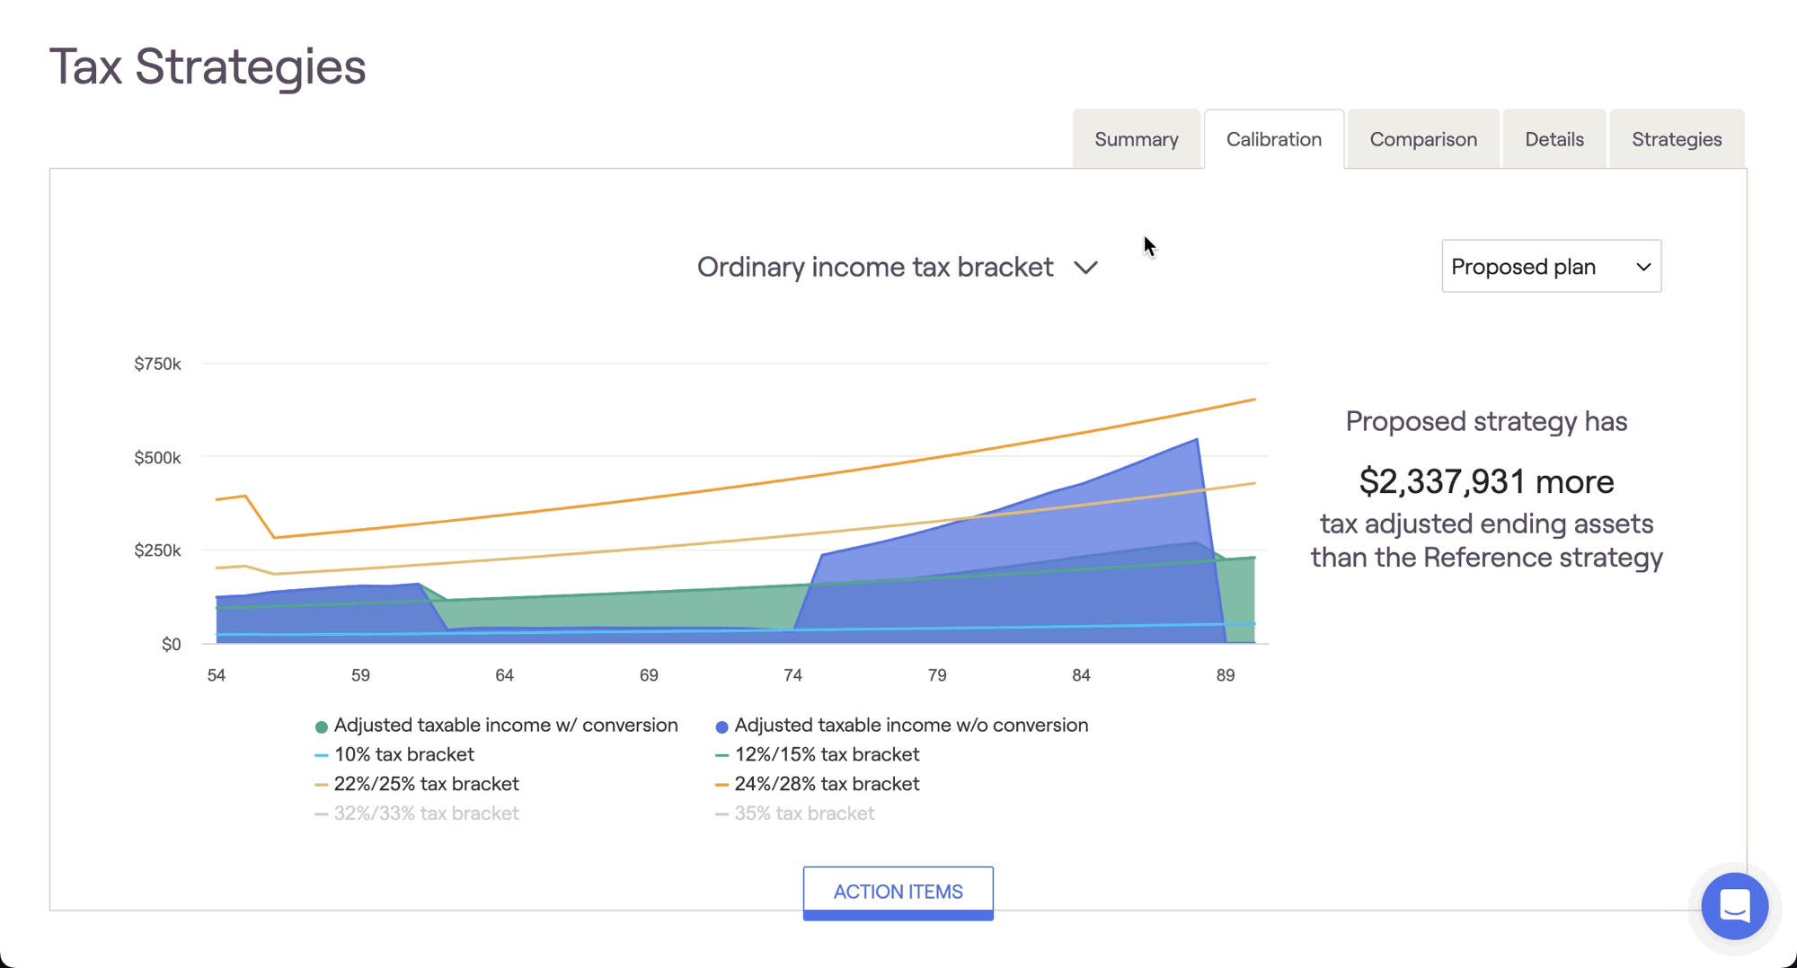Hide the 22%/25% tax bracket line
Screen dimensions: 1797x968
(x=426, y=784)
